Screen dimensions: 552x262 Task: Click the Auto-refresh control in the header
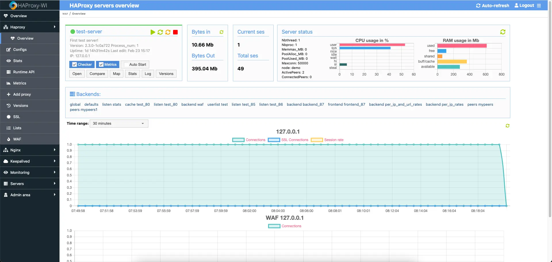coord(492,5)
